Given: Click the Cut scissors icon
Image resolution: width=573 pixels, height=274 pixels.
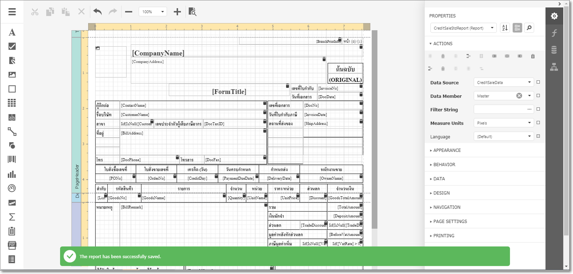Looking at the screenshot, I should tap(35, 12).
